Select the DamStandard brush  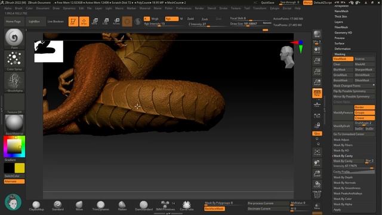pyautogui.click(x=144, y=205)
